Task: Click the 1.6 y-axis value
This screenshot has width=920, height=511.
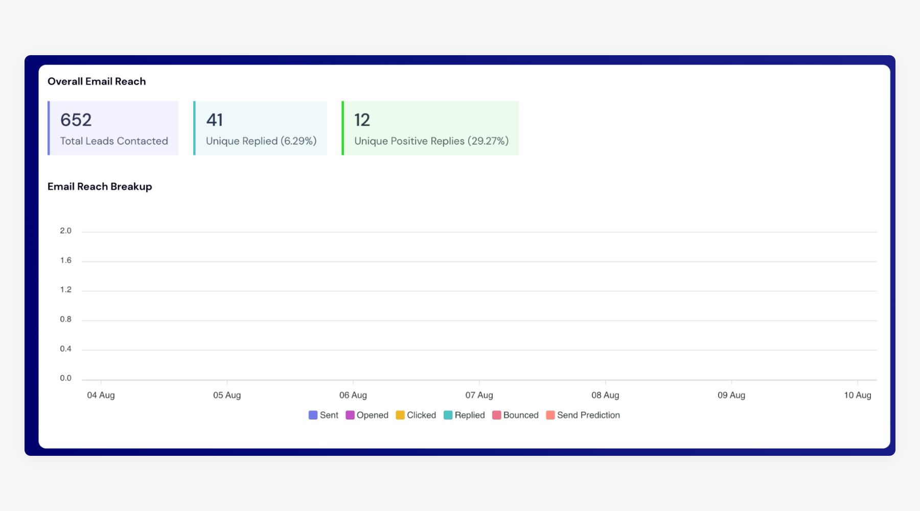Action: point(65,261)
